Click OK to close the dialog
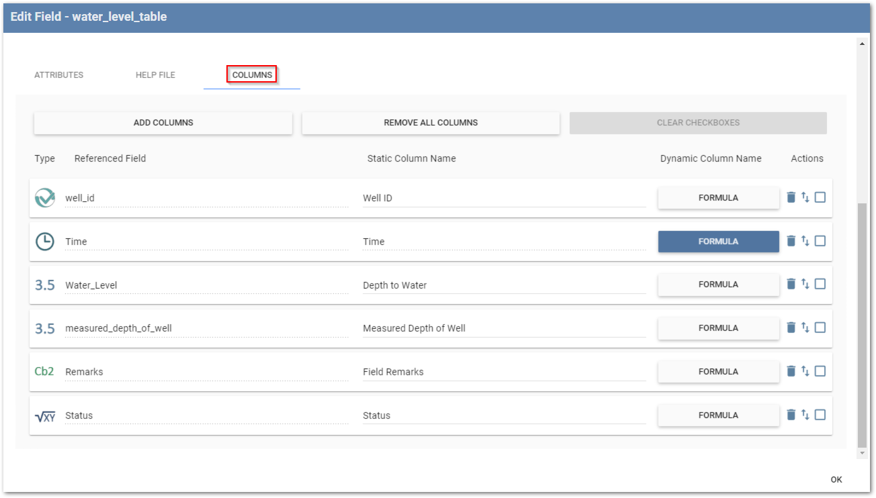876x498 pixels. pyautogui.click(x=836, y=479)
